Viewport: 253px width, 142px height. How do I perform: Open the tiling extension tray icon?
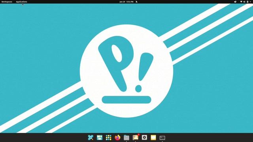[235, 2]
